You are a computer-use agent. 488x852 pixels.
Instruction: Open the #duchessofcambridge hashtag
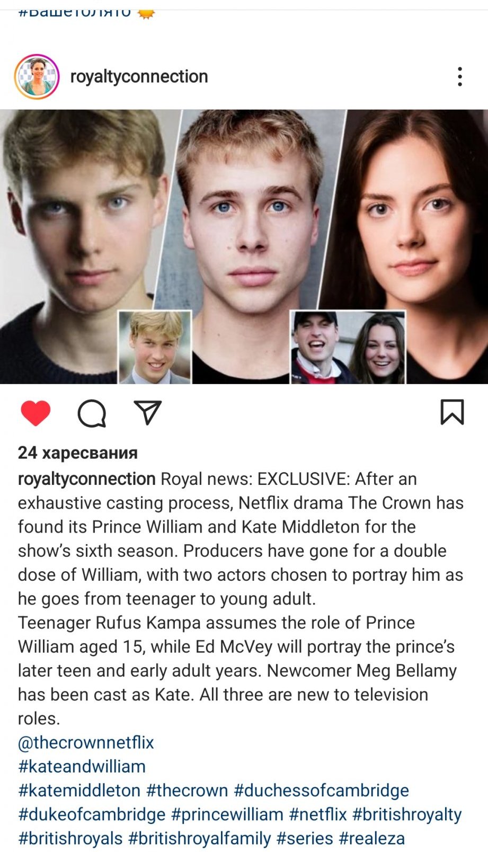tap(322, 790)
